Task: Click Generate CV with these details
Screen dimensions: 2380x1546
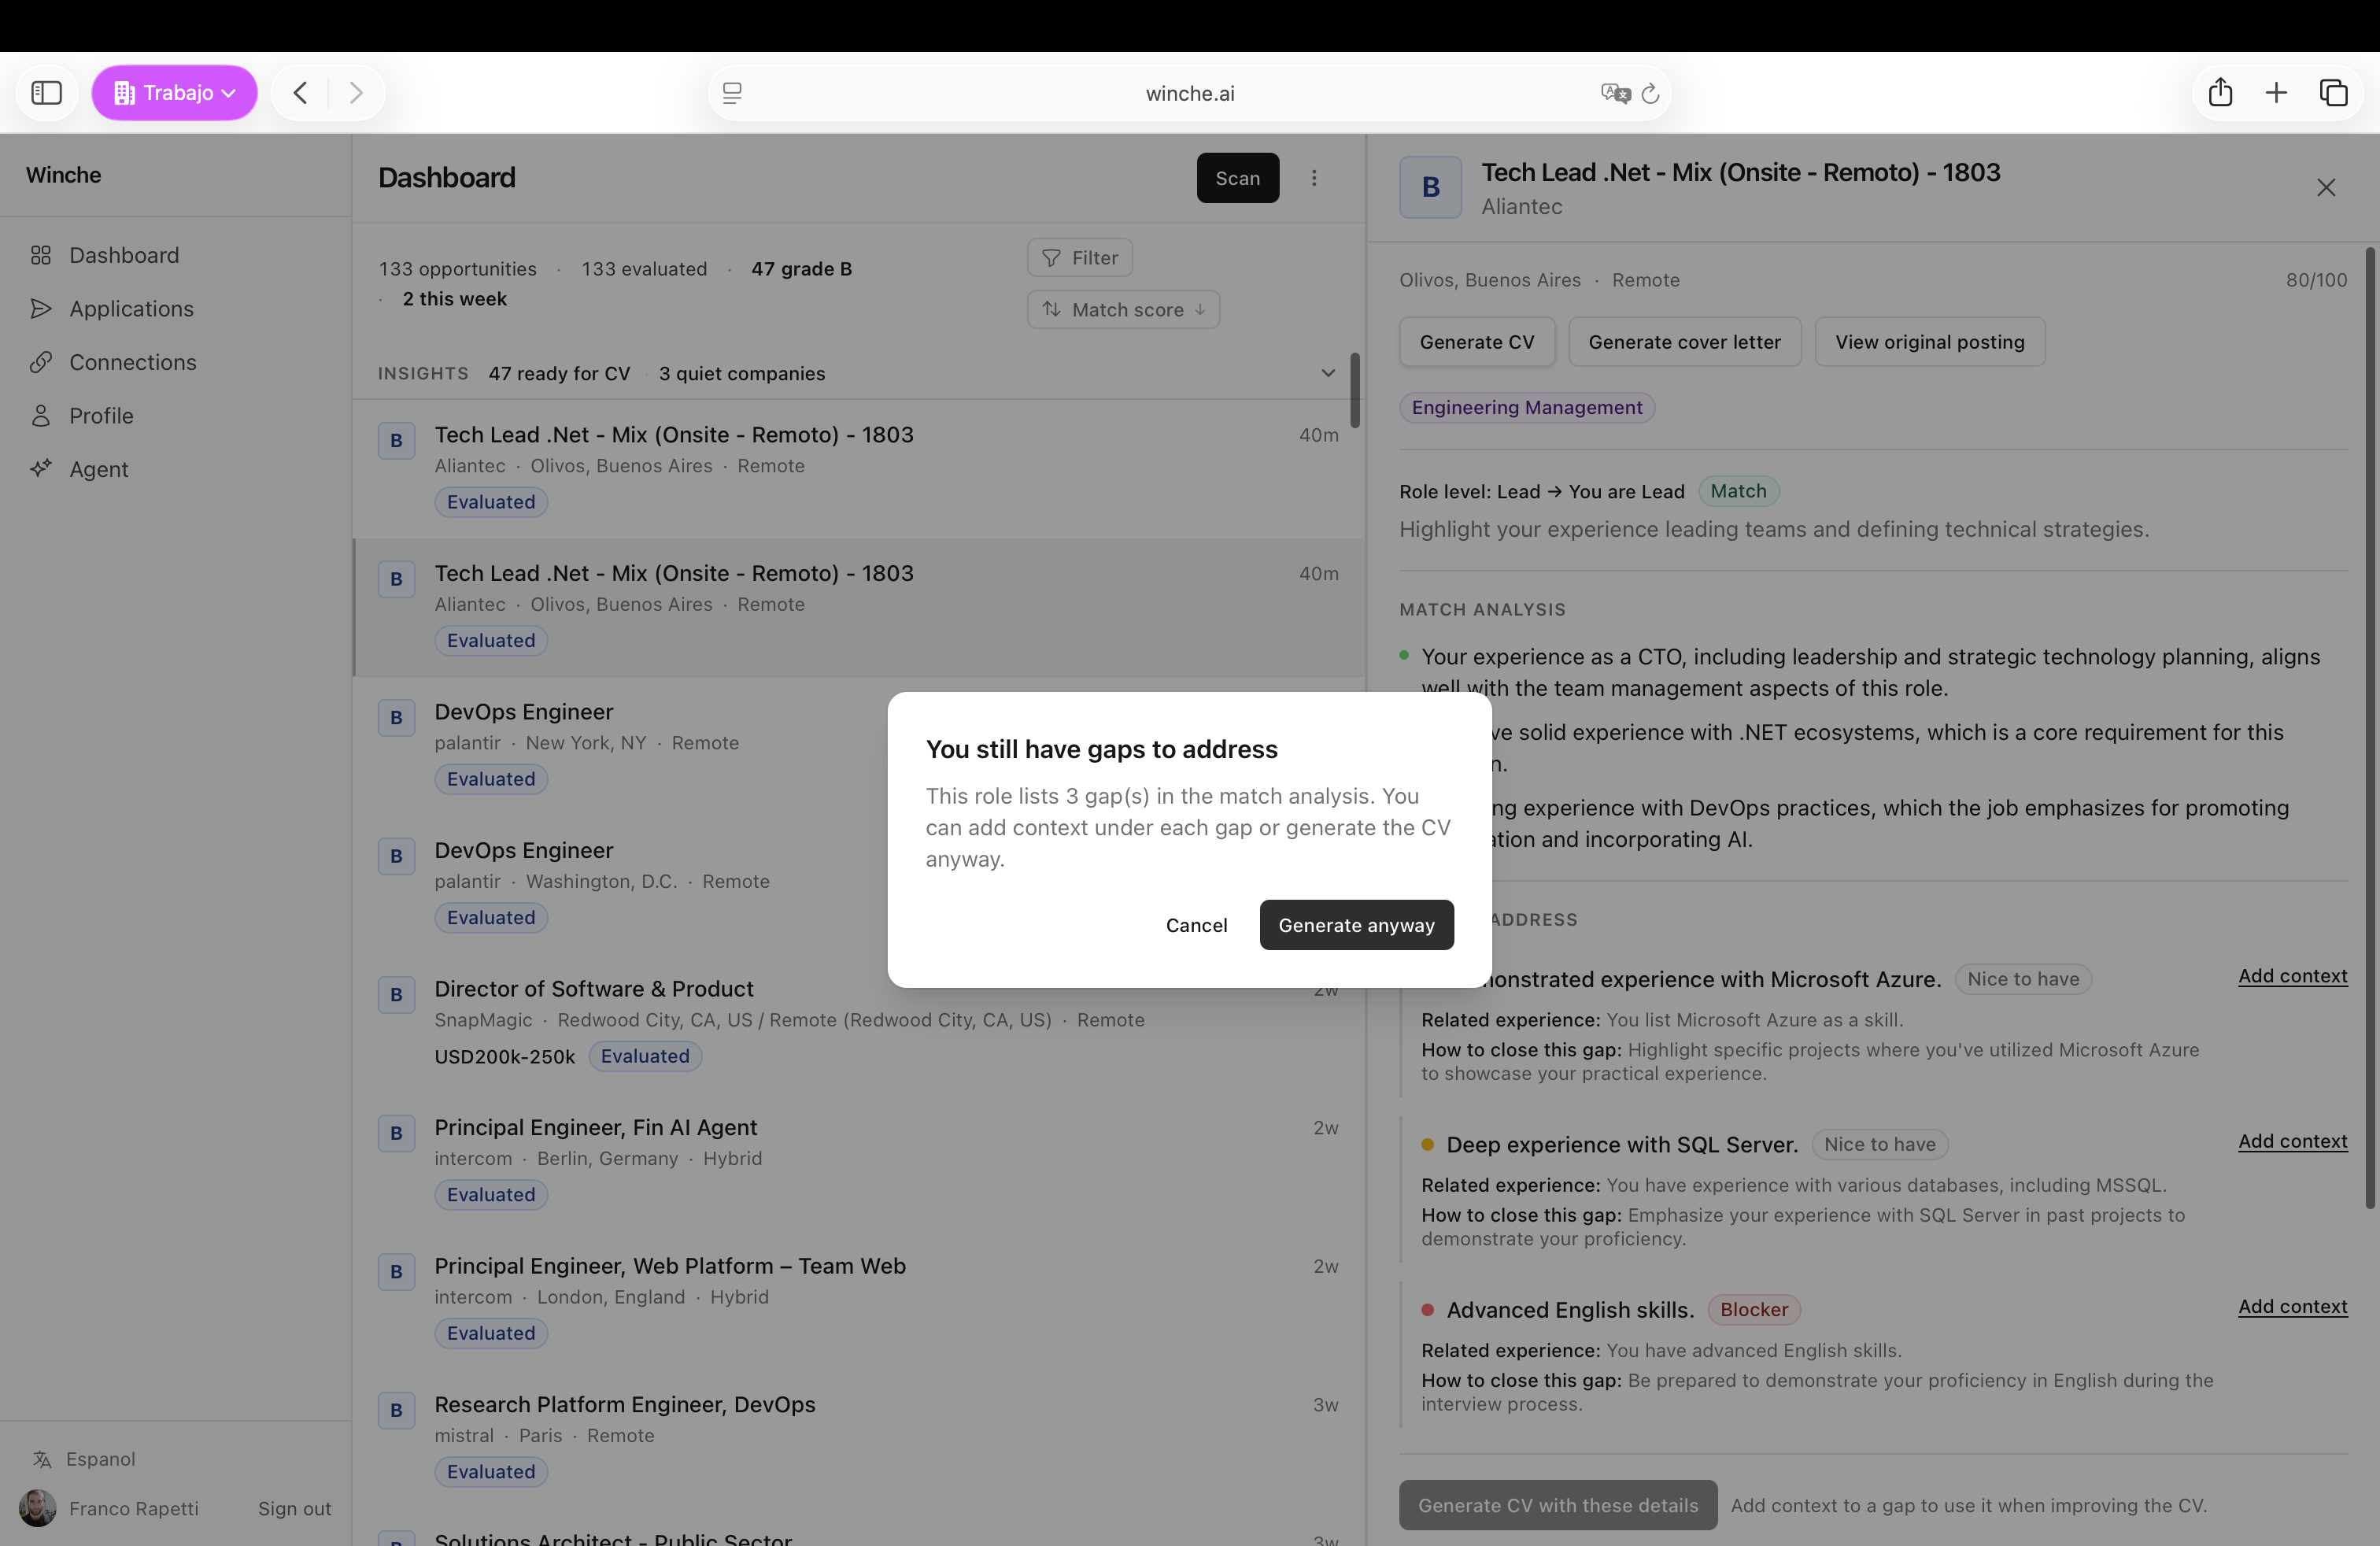Action: tap(1557, 1505)
